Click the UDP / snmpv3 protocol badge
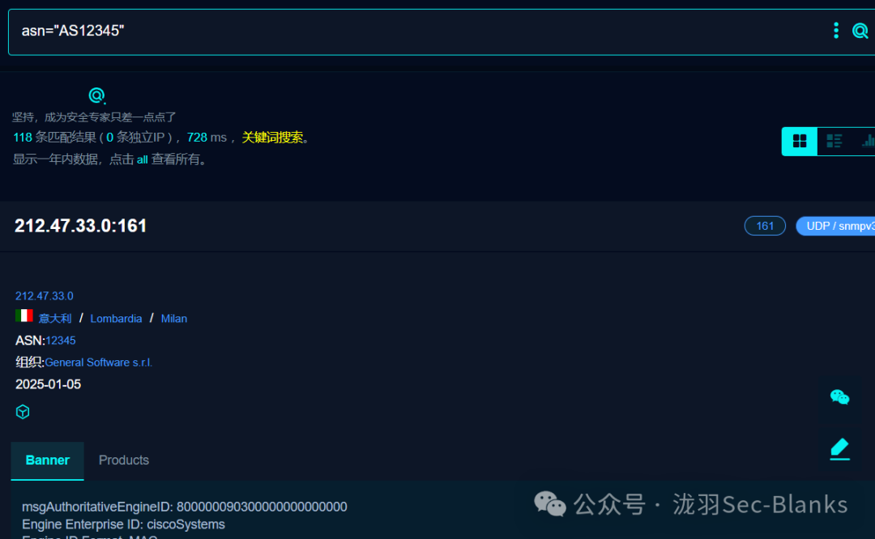Screen dimensions: 875x539 [836, 226]
